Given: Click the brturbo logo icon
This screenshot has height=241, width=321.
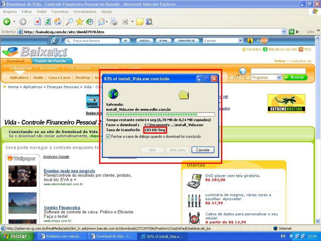Looking at the screenshot, I should coord(263,40).
